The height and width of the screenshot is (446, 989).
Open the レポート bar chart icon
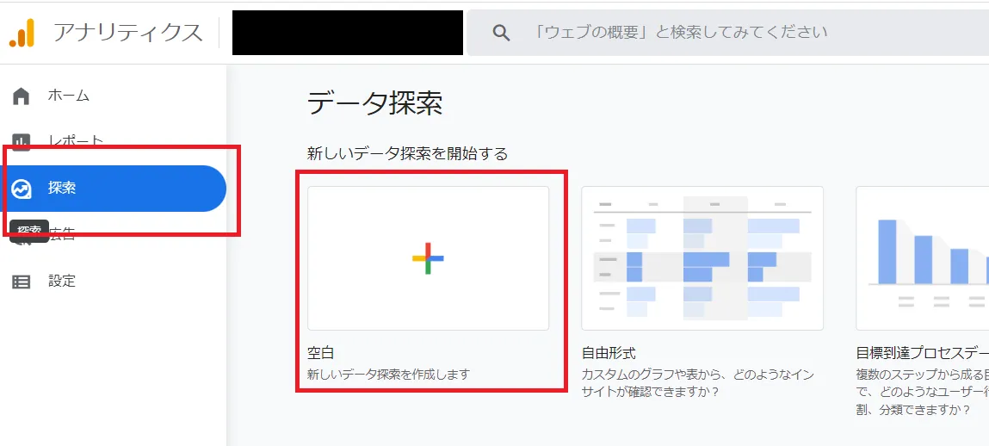(22, 142)
